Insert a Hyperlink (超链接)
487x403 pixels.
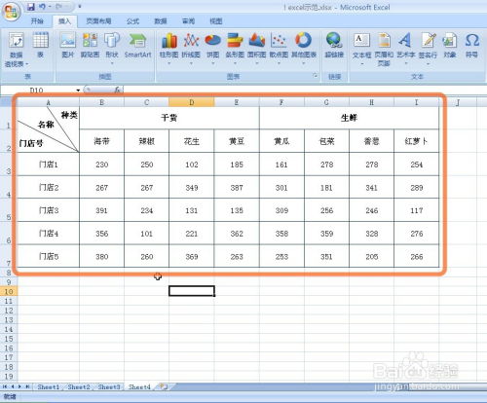pos(334,46)
